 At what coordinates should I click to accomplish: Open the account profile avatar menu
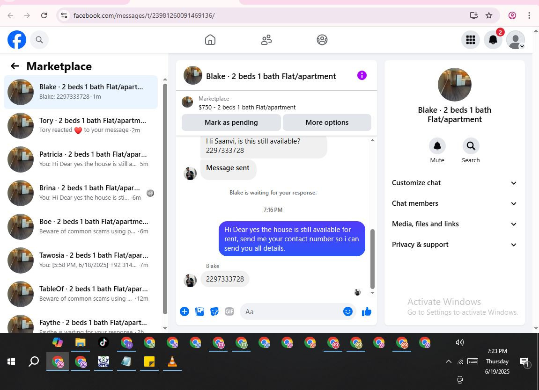pos(515,40)
